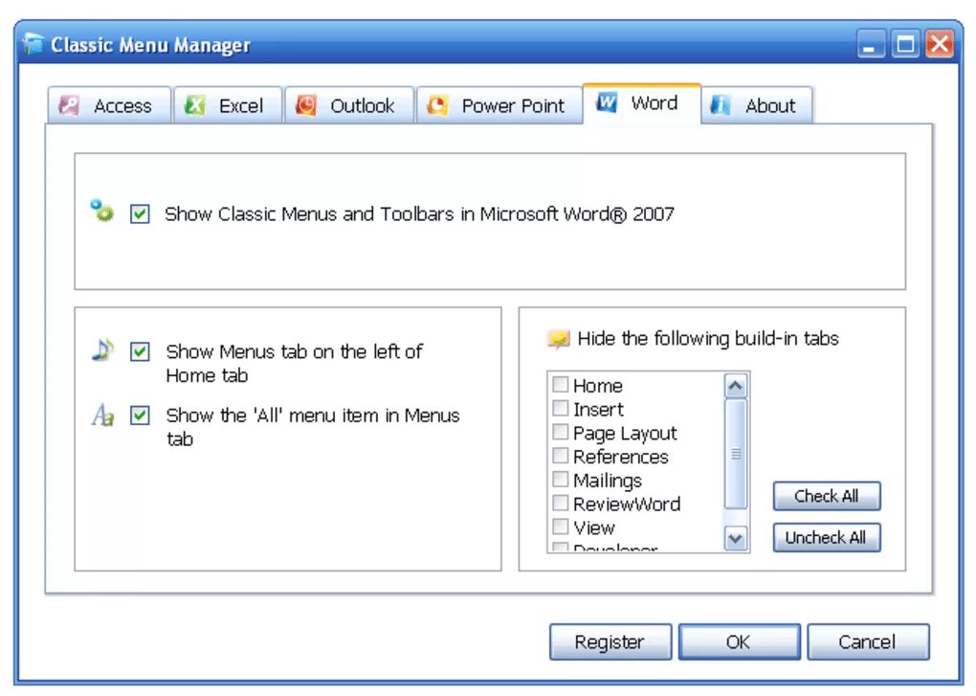Switch to the Access tab
The height and width of the screenshot is (696, 976).
(x=109, y=105)
